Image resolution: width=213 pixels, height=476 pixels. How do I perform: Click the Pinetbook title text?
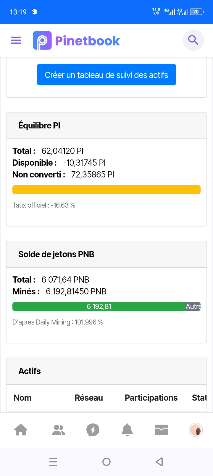pos(88,41)
